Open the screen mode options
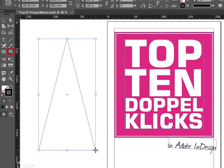 point(11,115)
